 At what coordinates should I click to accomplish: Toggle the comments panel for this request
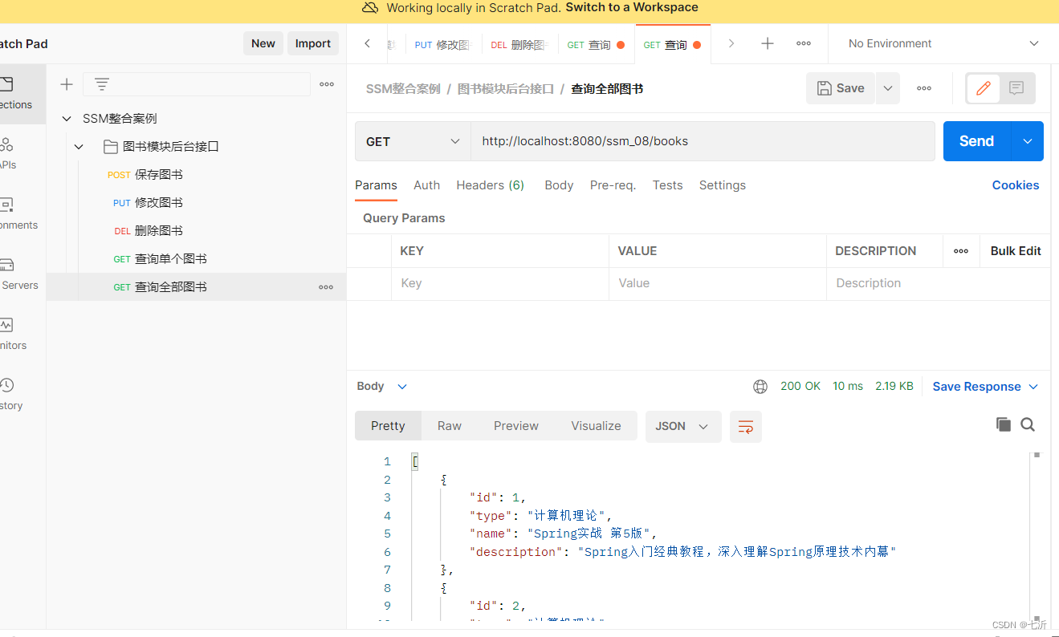coord(1016,88)
